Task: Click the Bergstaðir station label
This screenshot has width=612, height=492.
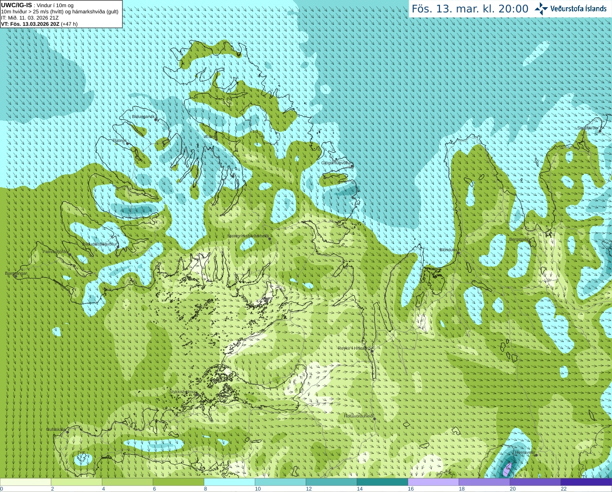Action: [x=519, y=239]
